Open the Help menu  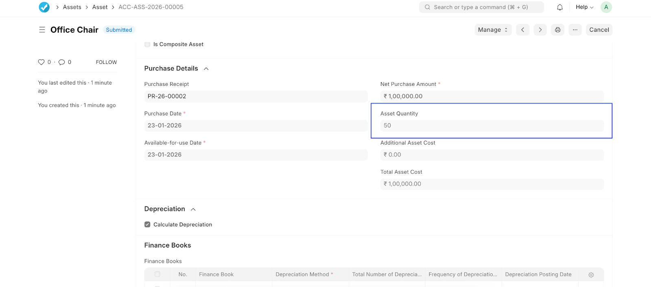click(584, 7)
